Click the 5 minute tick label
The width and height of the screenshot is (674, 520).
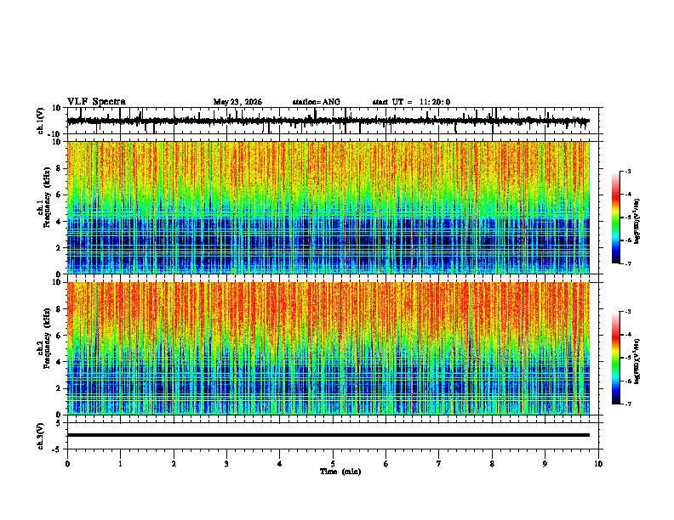tap(333, 464)
